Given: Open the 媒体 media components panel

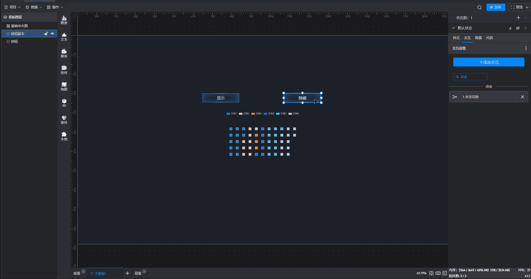Looking at the screenshot, I should click(x=64, y=53).
